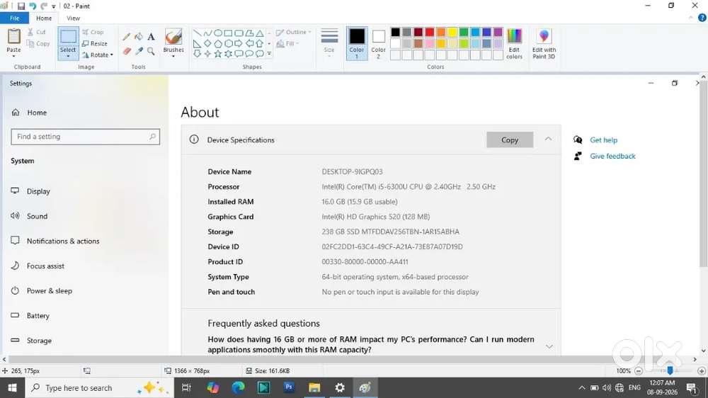
Task: Open Paint Help question mark icon
Action: [x=702, y=18]
